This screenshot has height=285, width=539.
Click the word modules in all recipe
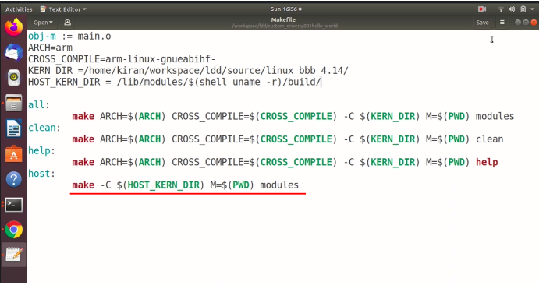pyautogui.click(x=495, y=116)
